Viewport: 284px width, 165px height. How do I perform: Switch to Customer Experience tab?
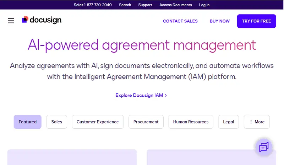98,122
